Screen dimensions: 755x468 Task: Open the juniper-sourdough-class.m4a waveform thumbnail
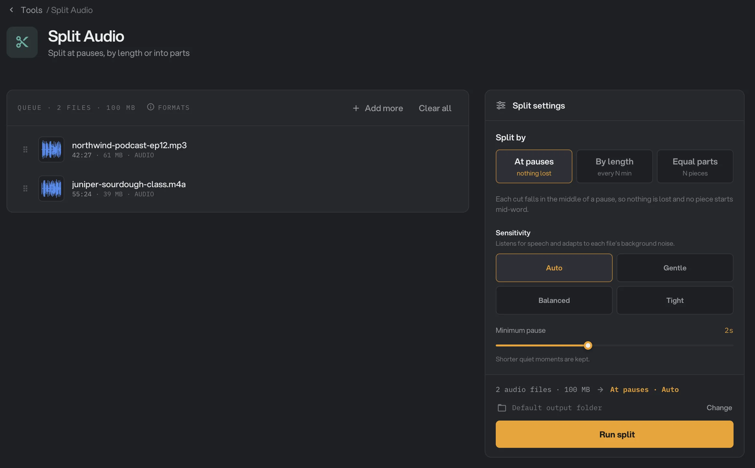[x=51, y=188]
